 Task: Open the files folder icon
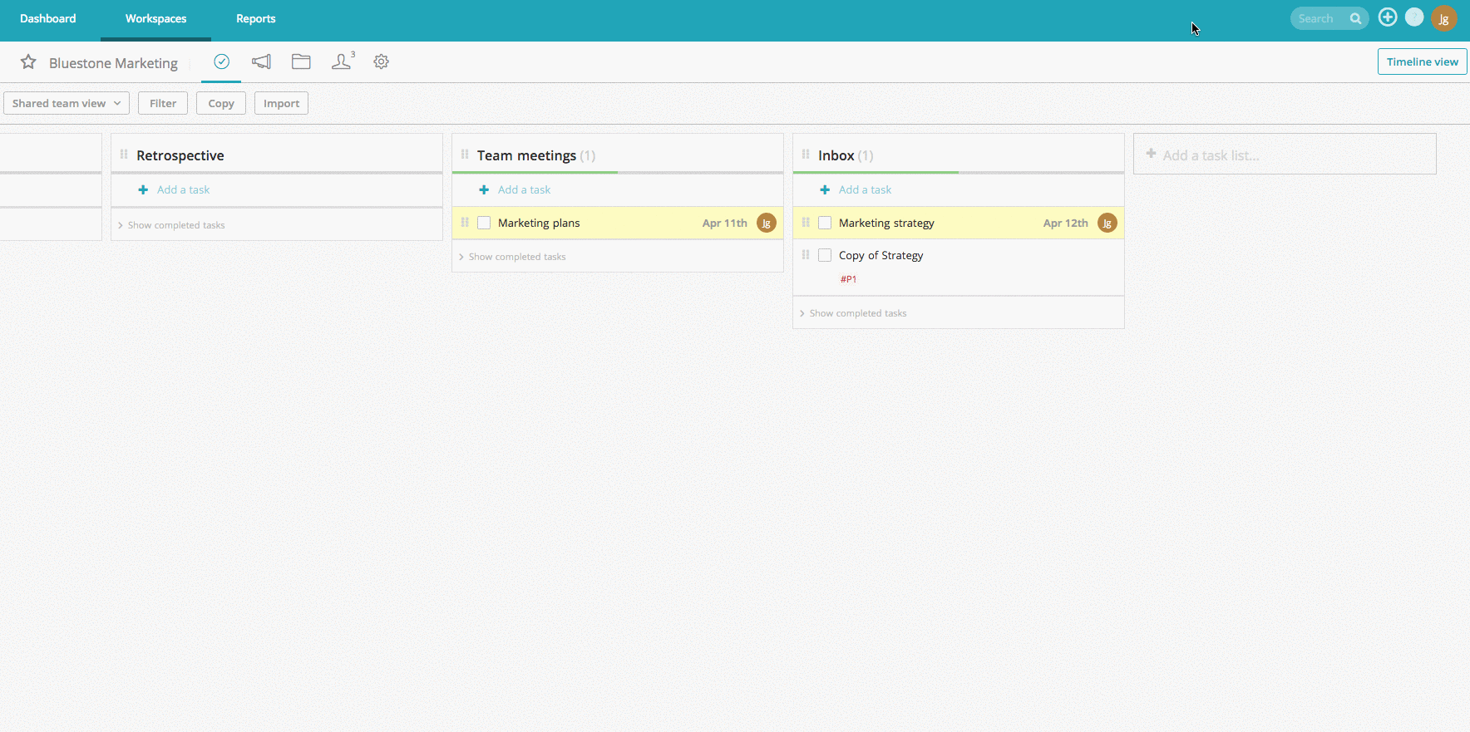[301, 61]
